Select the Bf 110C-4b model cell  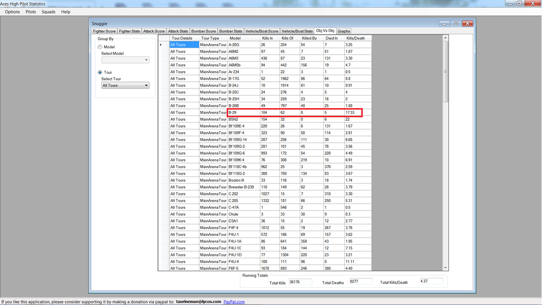(x=243, y=166)
